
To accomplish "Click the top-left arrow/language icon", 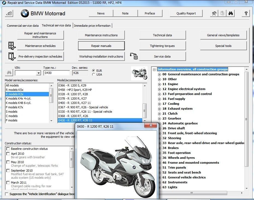I will 9,13.
